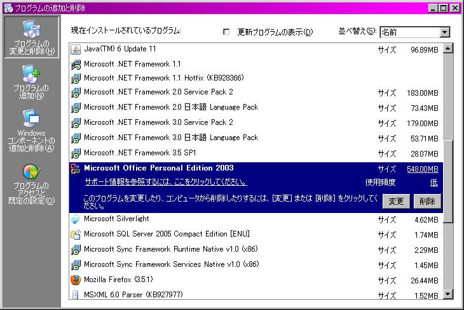This screenshot has height=310, width=464.
Task: Enable 更新プログラムの表示 checkbox
Action: (226, 32)
